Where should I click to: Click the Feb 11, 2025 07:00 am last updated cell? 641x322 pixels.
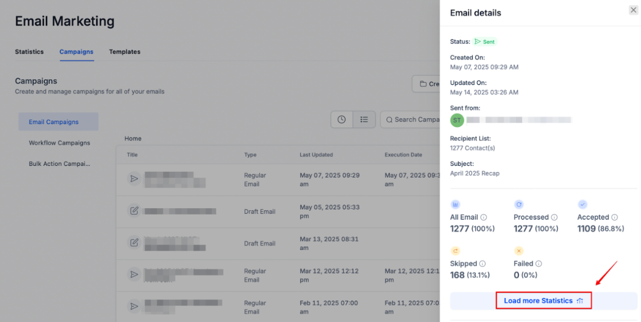pos(329,307)
